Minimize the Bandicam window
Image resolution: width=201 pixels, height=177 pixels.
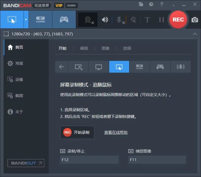(184, 5)
